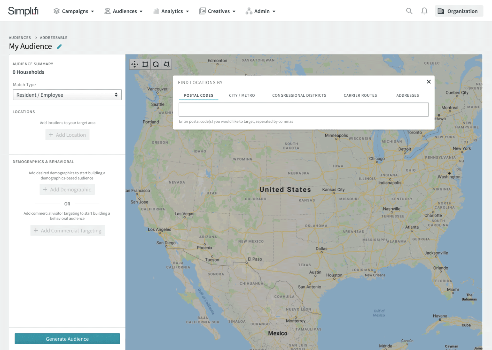Expand the Creatives menu
492x350 pixels.
(217, 11)
